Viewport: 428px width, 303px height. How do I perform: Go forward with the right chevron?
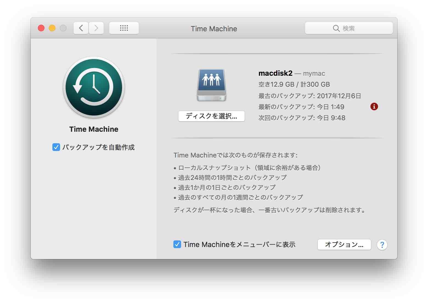pos(96,28)
